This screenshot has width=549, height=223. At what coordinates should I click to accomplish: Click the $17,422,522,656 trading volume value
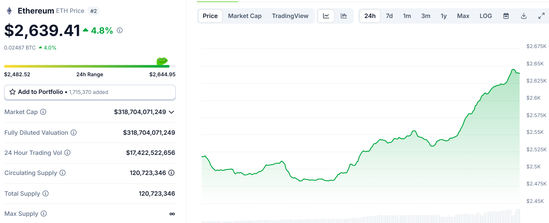pyautogui.click(x=151, y=153)
